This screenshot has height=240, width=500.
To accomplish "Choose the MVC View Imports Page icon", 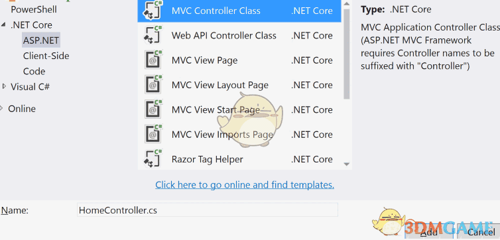I will 153,134.
